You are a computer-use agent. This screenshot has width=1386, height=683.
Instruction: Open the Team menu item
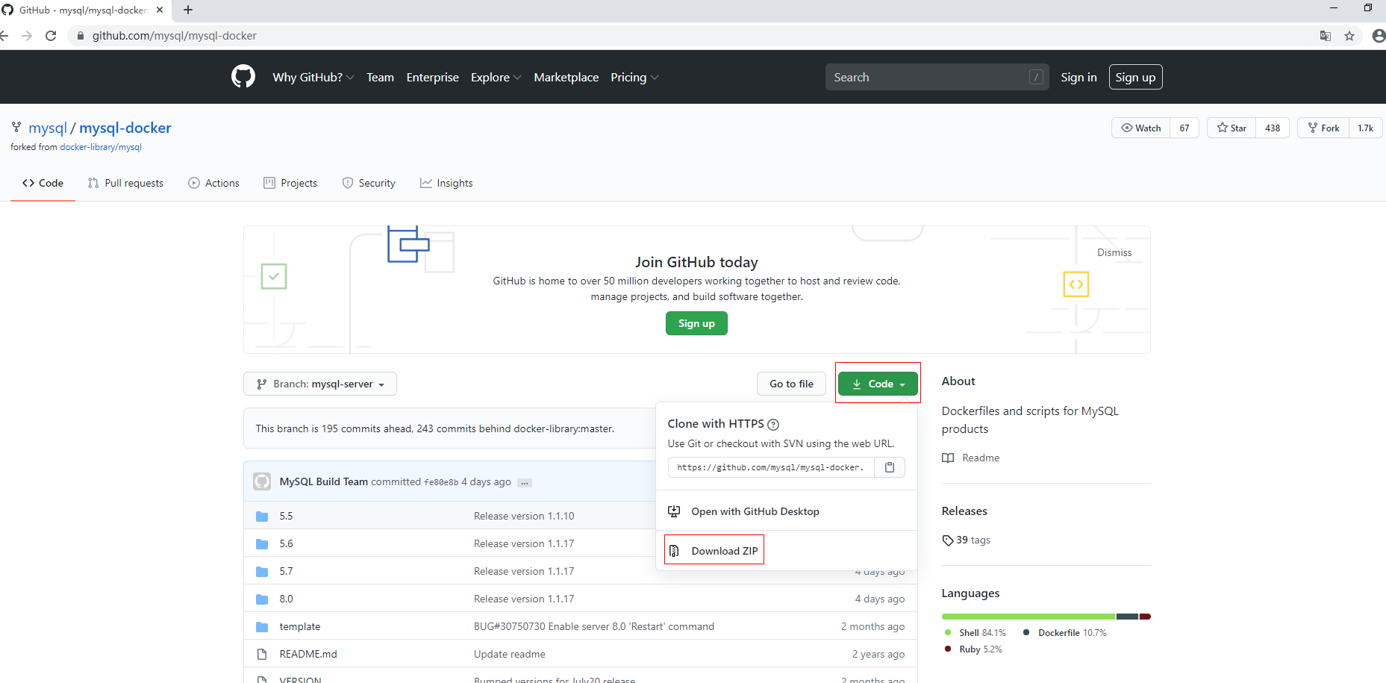click(380, 77)
